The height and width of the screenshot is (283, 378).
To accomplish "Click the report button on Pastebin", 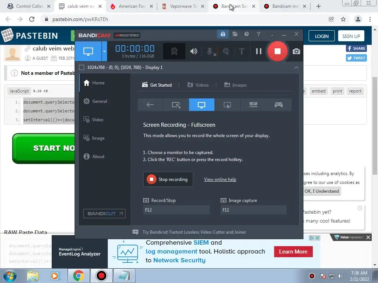I will [x=355, y=91].
